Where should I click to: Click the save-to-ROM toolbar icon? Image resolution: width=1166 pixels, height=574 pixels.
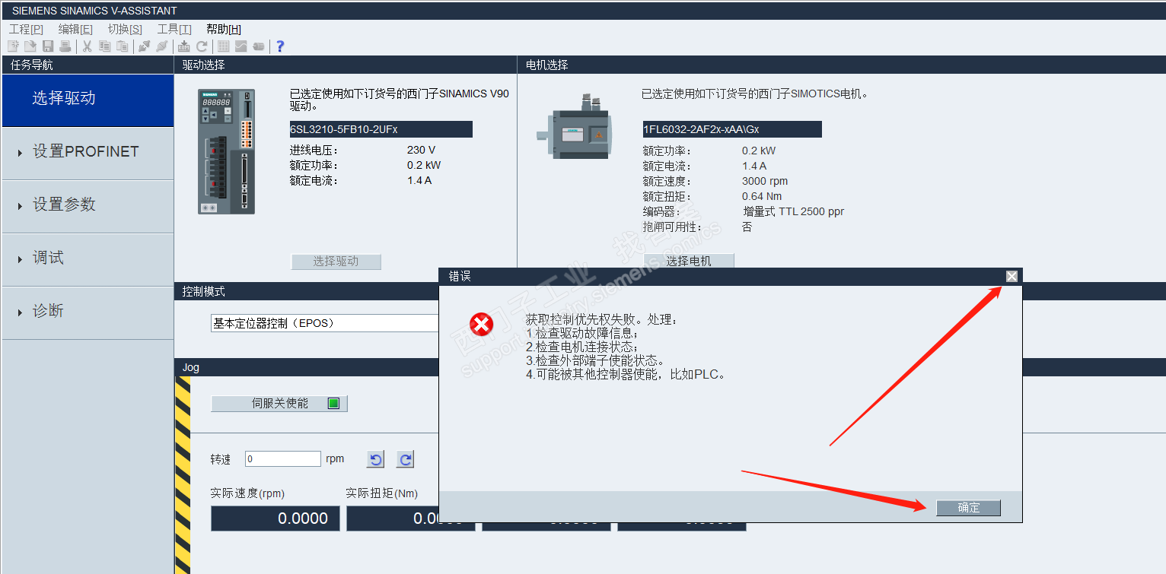[183, 46]
